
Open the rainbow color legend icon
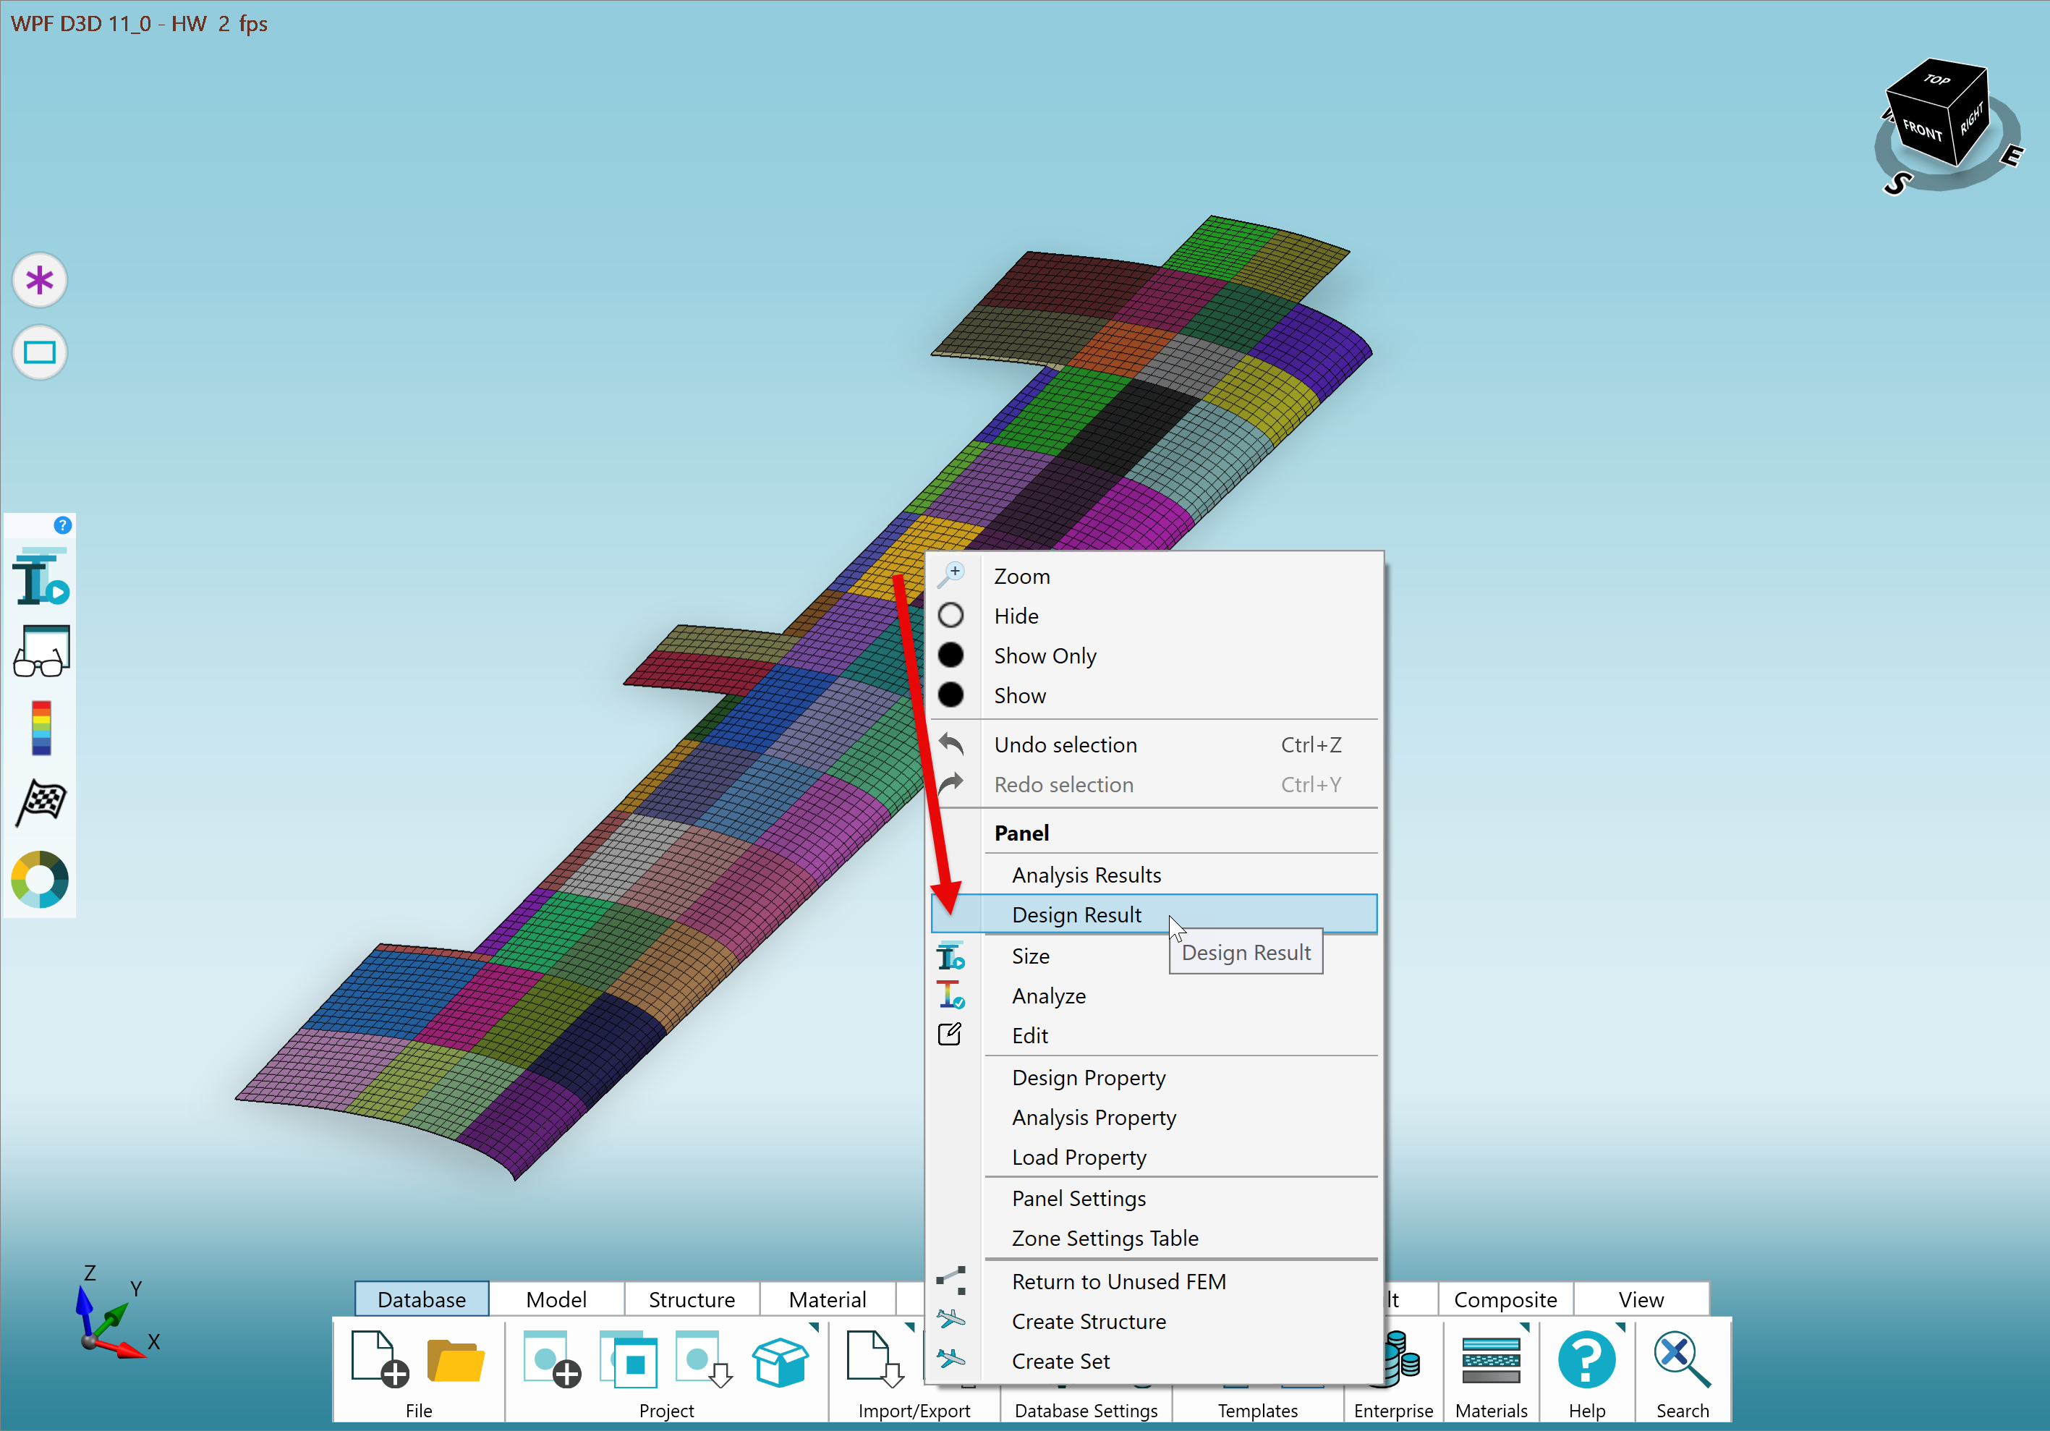pos(41,729)
